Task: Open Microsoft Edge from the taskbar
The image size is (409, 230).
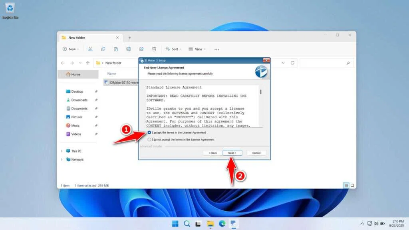Action: [x=222, y=224]
